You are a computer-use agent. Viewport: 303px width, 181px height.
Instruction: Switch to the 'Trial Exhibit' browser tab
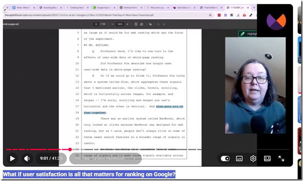pos(210,7)
